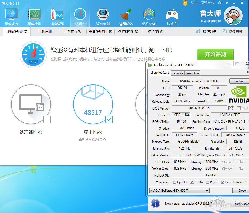Click the 击败全国91%用户 text
This screenshot has height=213, width=249.
(x=92, y=140)
